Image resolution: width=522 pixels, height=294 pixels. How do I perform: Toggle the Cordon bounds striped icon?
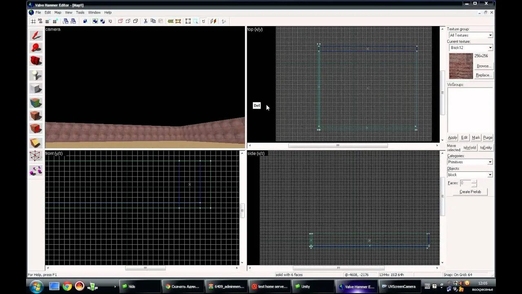pos(171,21)
